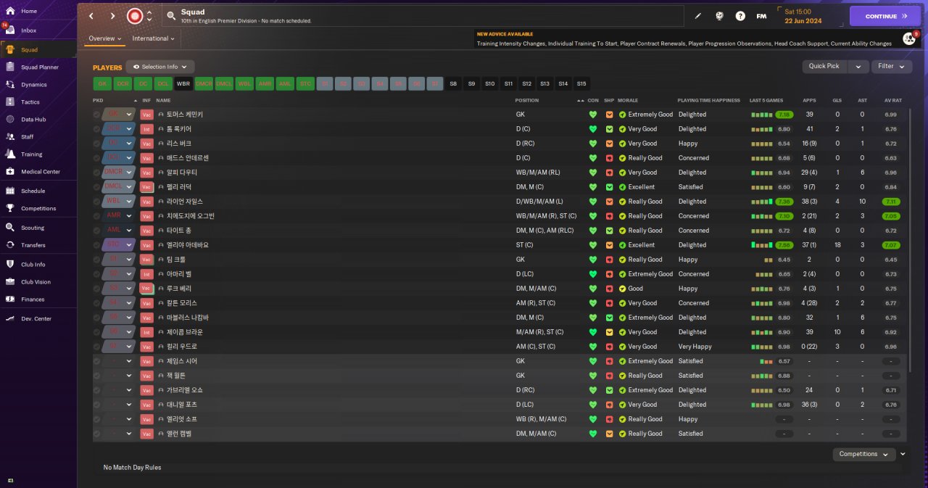Screen dimensions: 928x488
Task: Expand the chevron beside Competitions dropdown
Action: click(903, 454)
